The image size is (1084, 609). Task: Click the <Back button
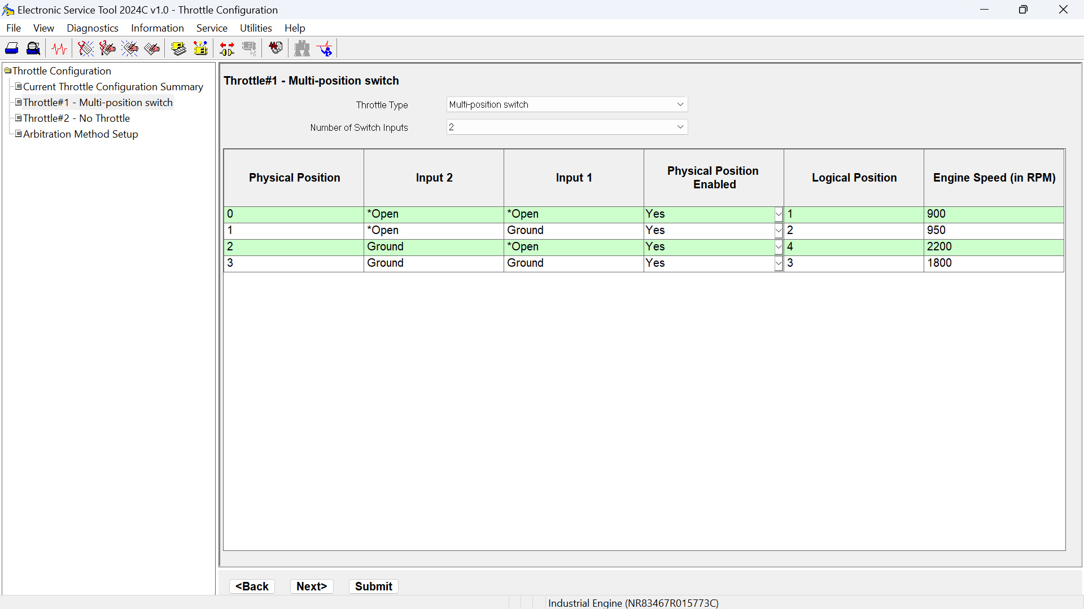click(252, 586)
